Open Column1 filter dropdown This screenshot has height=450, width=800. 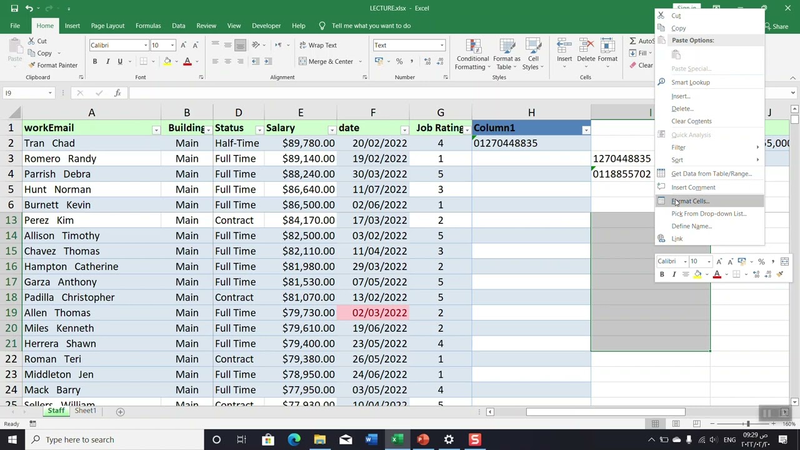click(586, 129)
